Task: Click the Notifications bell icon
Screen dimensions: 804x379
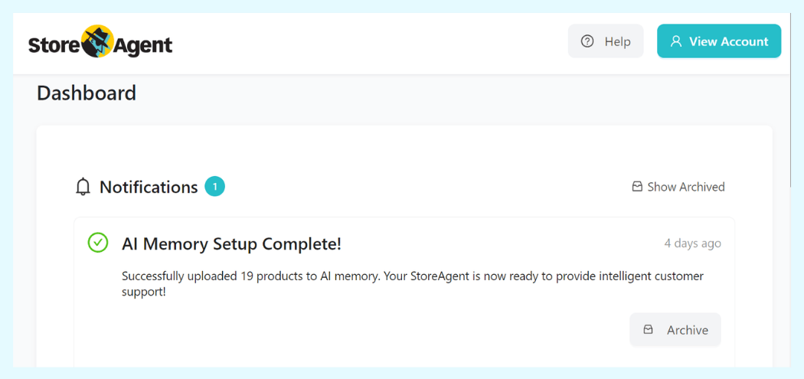Action: pos(83,188)
